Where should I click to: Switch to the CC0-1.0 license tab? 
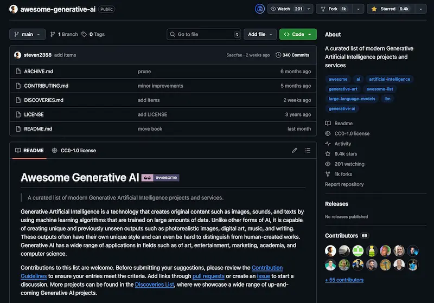pos(74,150)
